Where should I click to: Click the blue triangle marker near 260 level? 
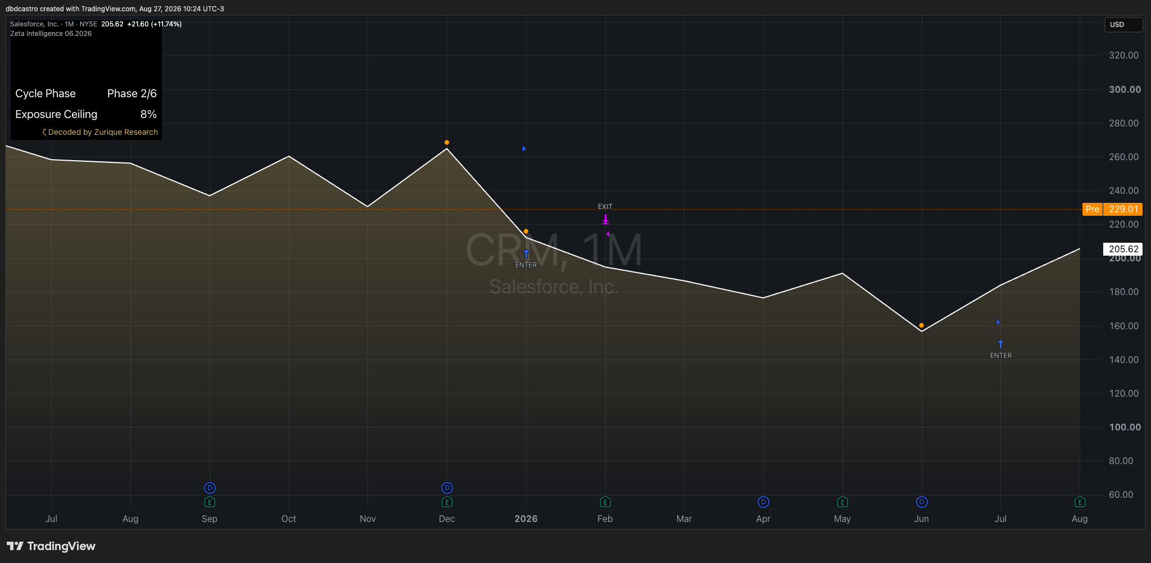click(524, 149)
